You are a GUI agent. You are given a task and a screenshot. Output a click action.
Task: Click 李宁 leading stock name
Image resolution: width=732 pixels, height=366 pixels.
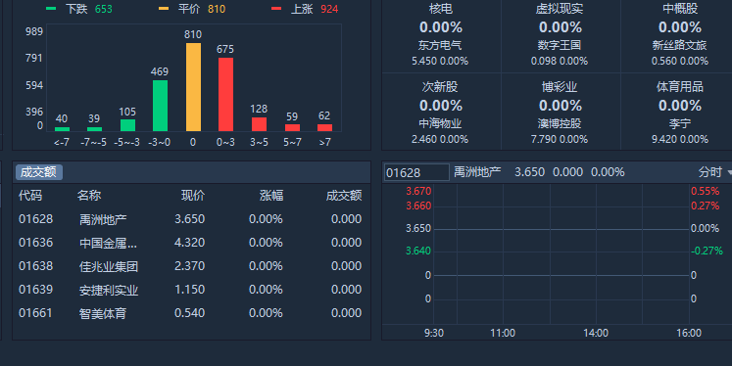pos(680,123)
